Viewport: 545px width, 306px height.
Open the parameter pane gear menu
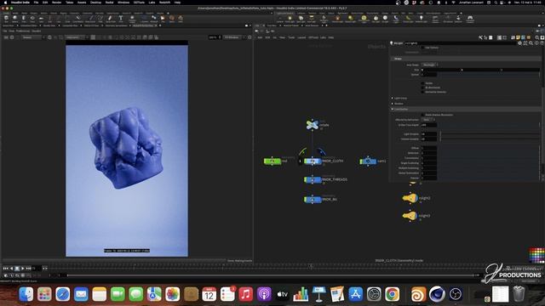[520, 43]
